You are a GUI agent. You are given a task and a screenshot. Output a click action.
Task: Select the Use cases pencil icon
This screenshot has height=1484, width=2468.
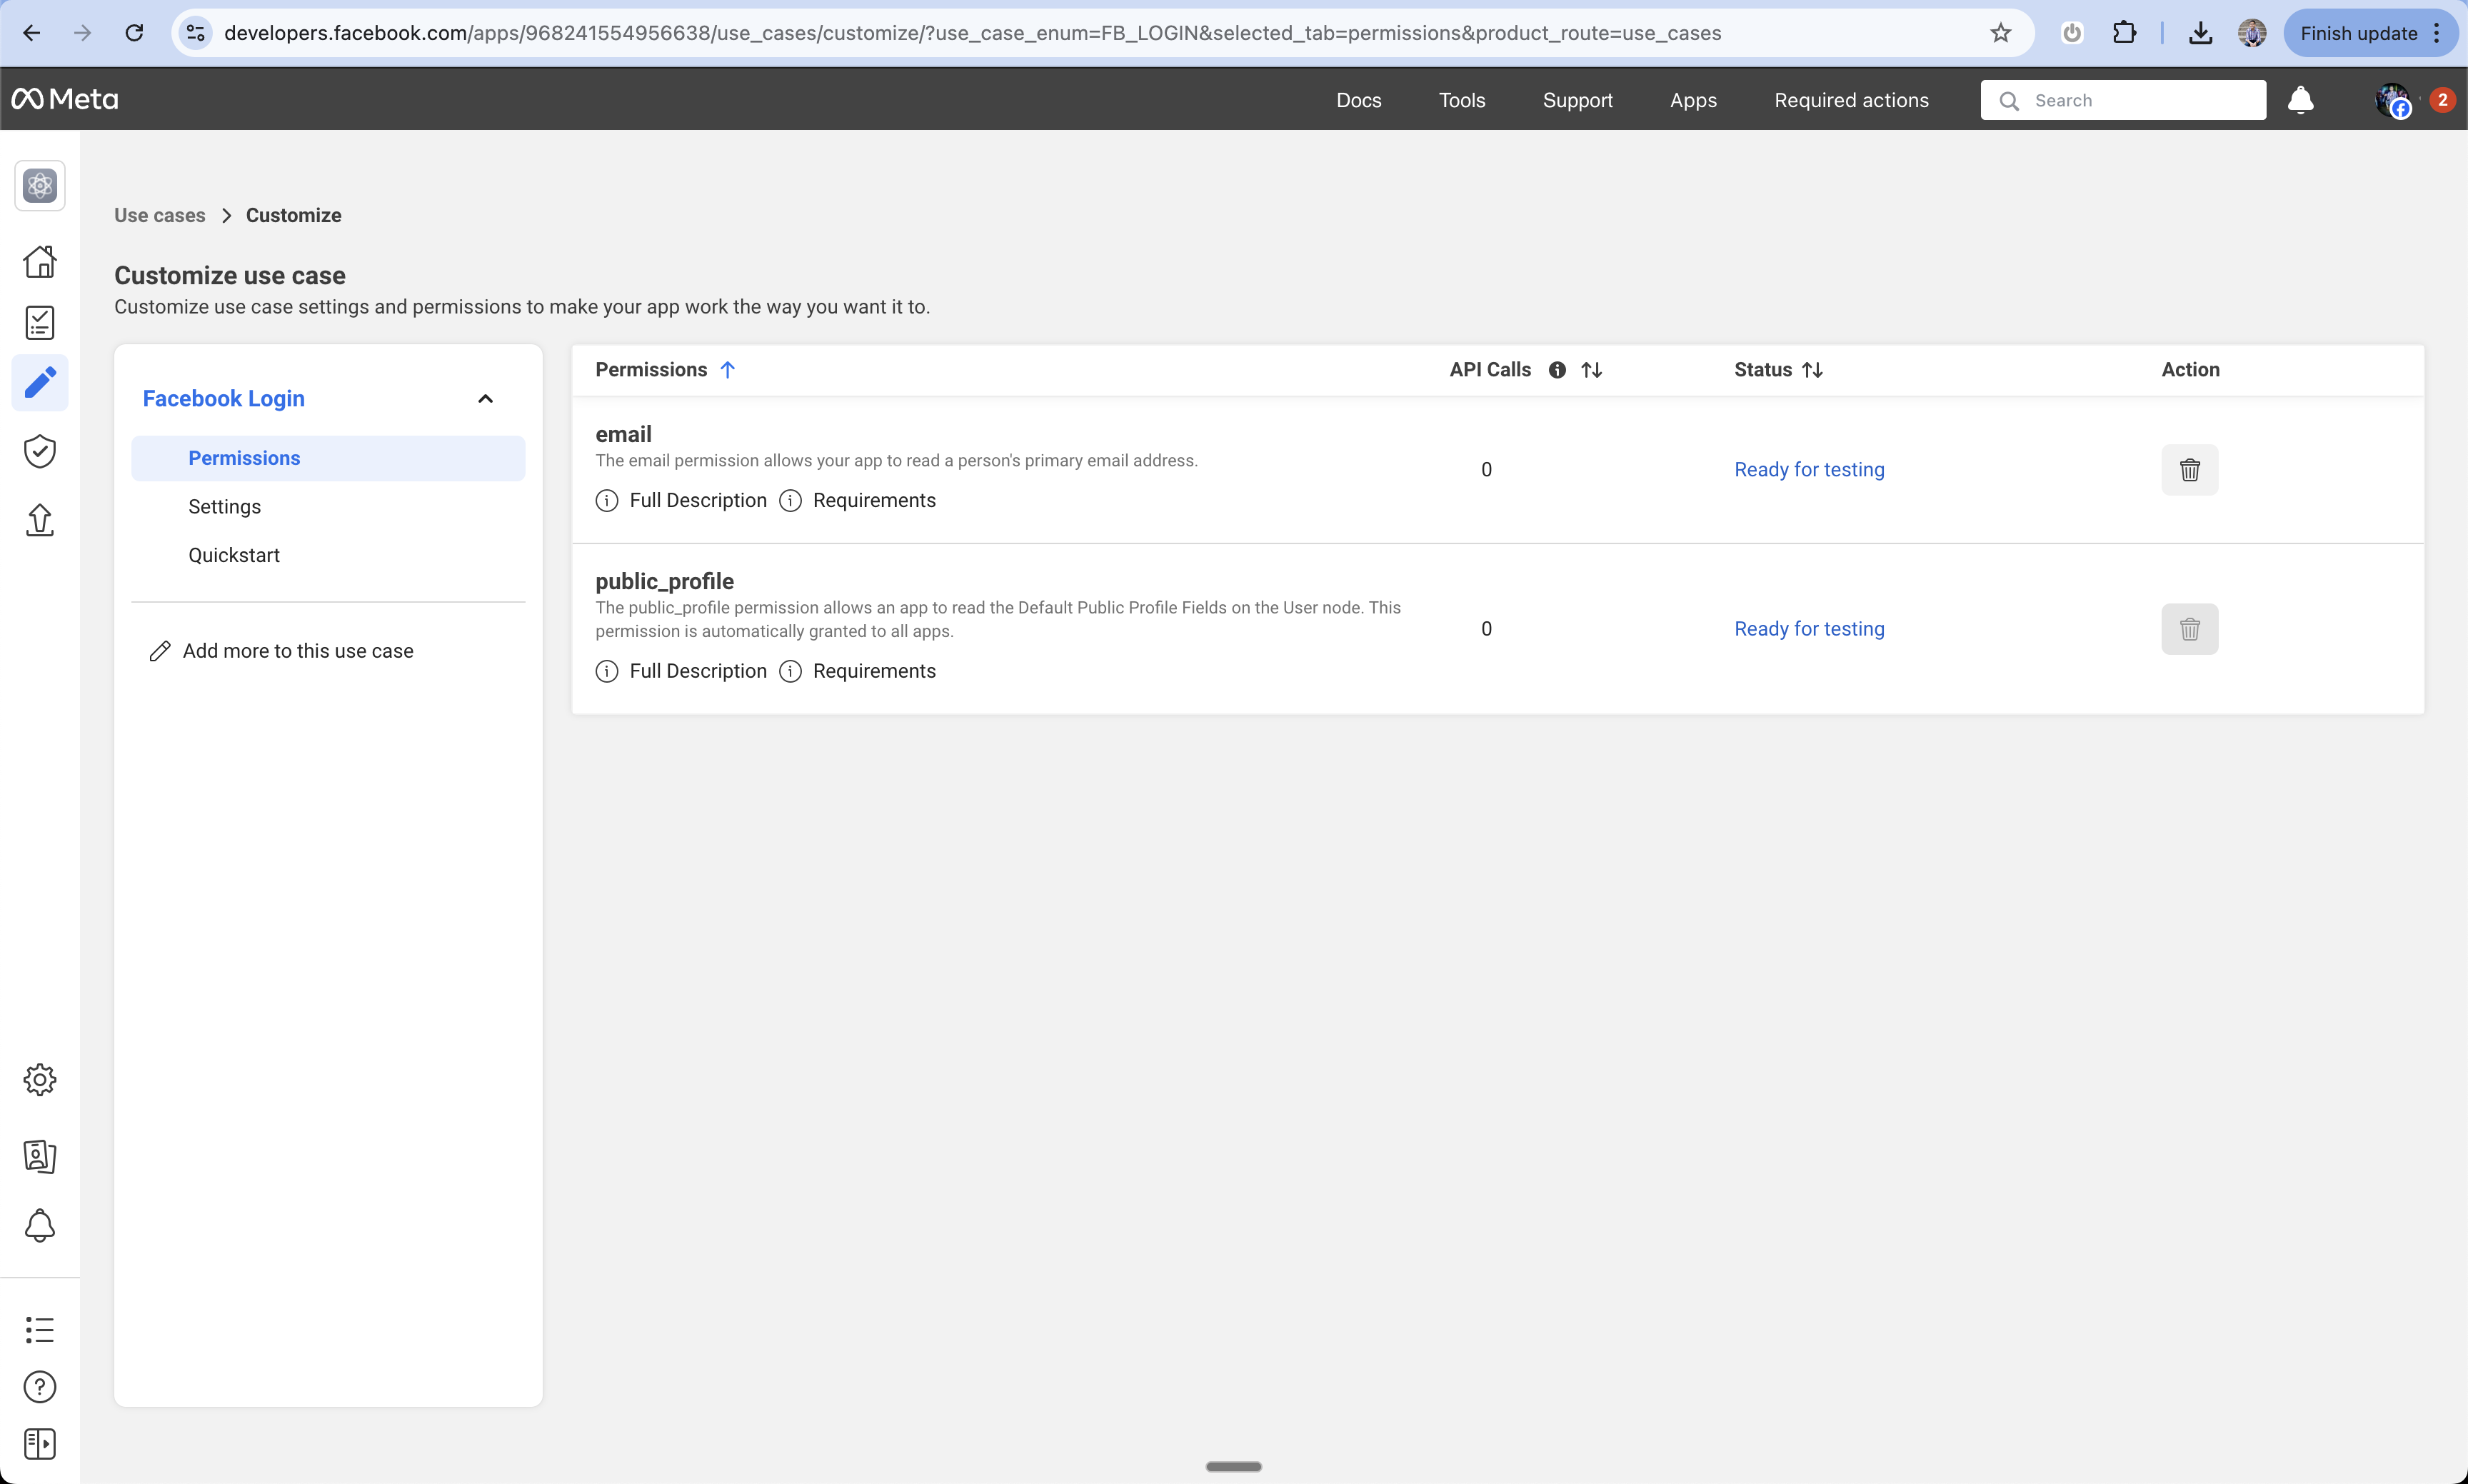pos(40,382)
